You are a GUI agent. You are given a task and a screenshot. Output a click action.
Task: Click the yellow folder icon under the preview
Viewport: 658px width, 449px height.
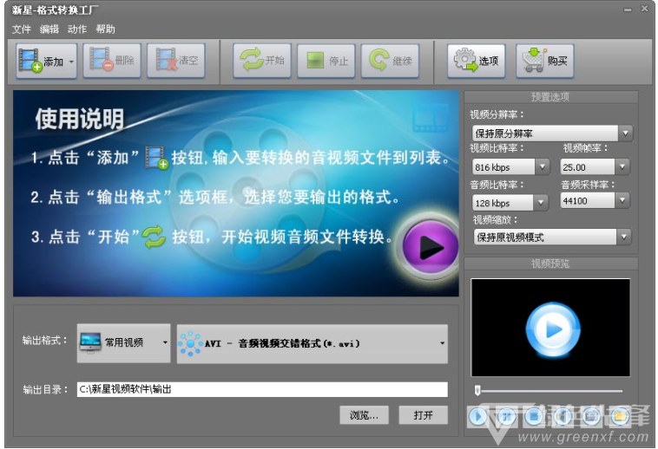(x=620, y=416)
